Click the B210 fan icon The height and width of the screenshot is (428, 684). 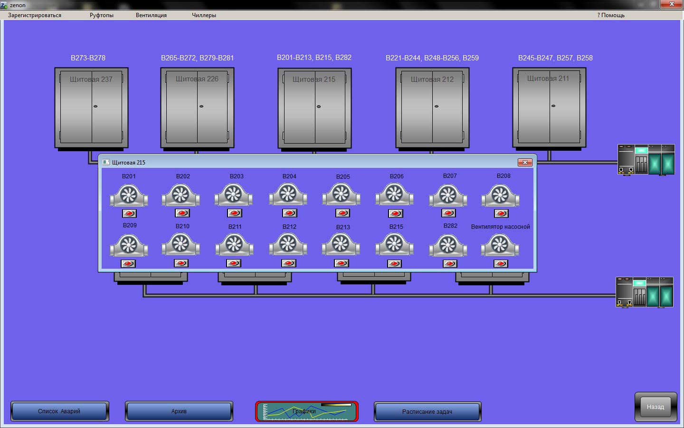[x=180, y=244]
